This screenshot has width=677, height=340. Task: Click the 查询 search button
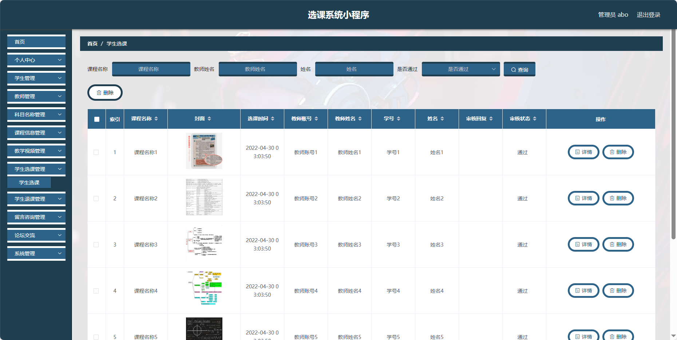tap(519, 69)
